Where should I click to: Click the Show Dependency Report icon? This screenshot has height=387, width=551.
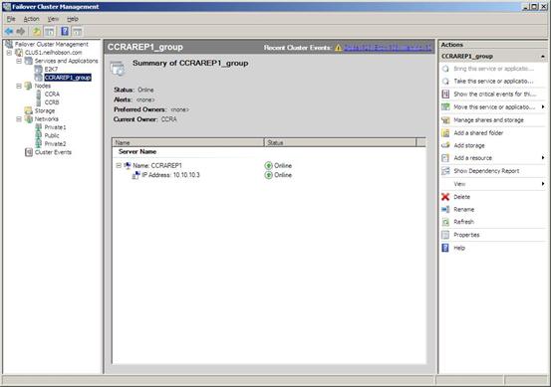445,171
